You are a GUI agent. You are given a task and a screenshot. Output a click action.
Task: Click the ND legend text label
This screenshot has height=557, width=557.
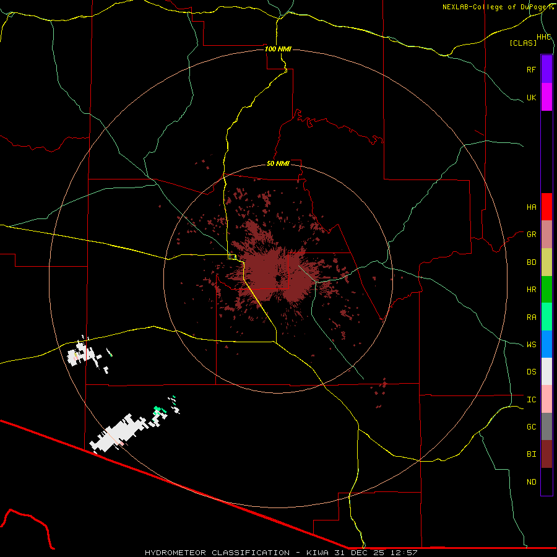(x=531, y=482)
